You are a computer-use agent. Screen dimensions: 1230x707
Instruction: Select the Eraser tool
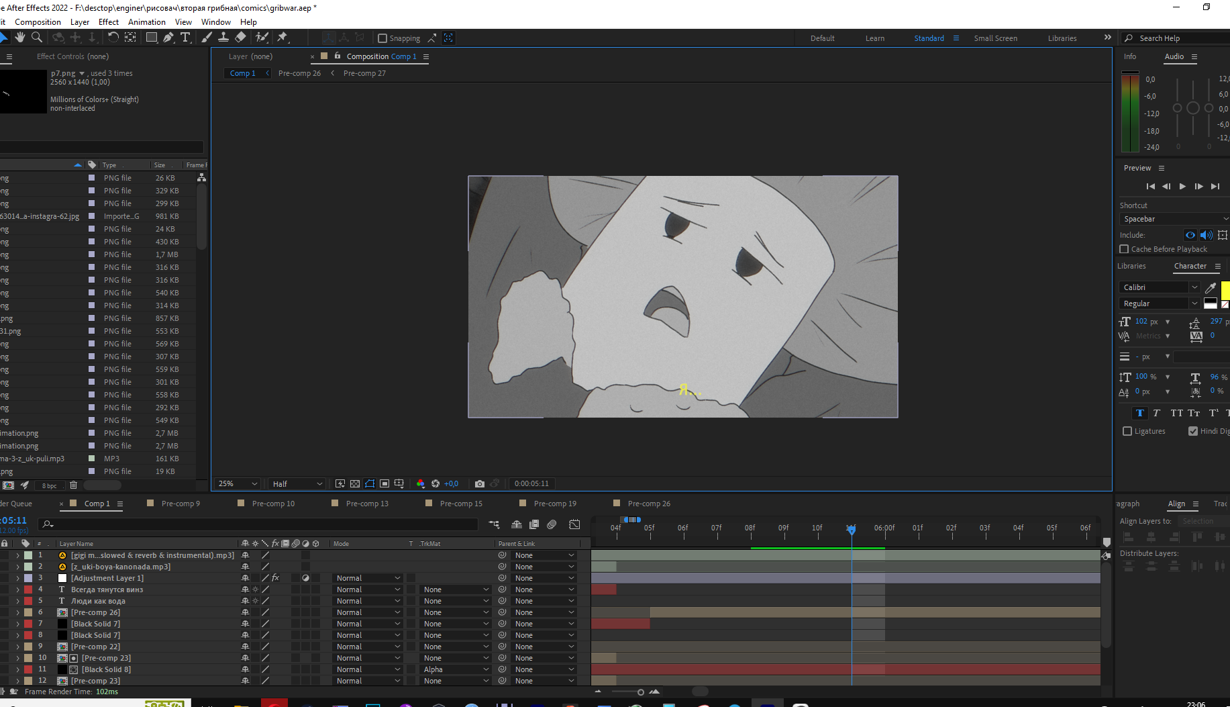241,38
